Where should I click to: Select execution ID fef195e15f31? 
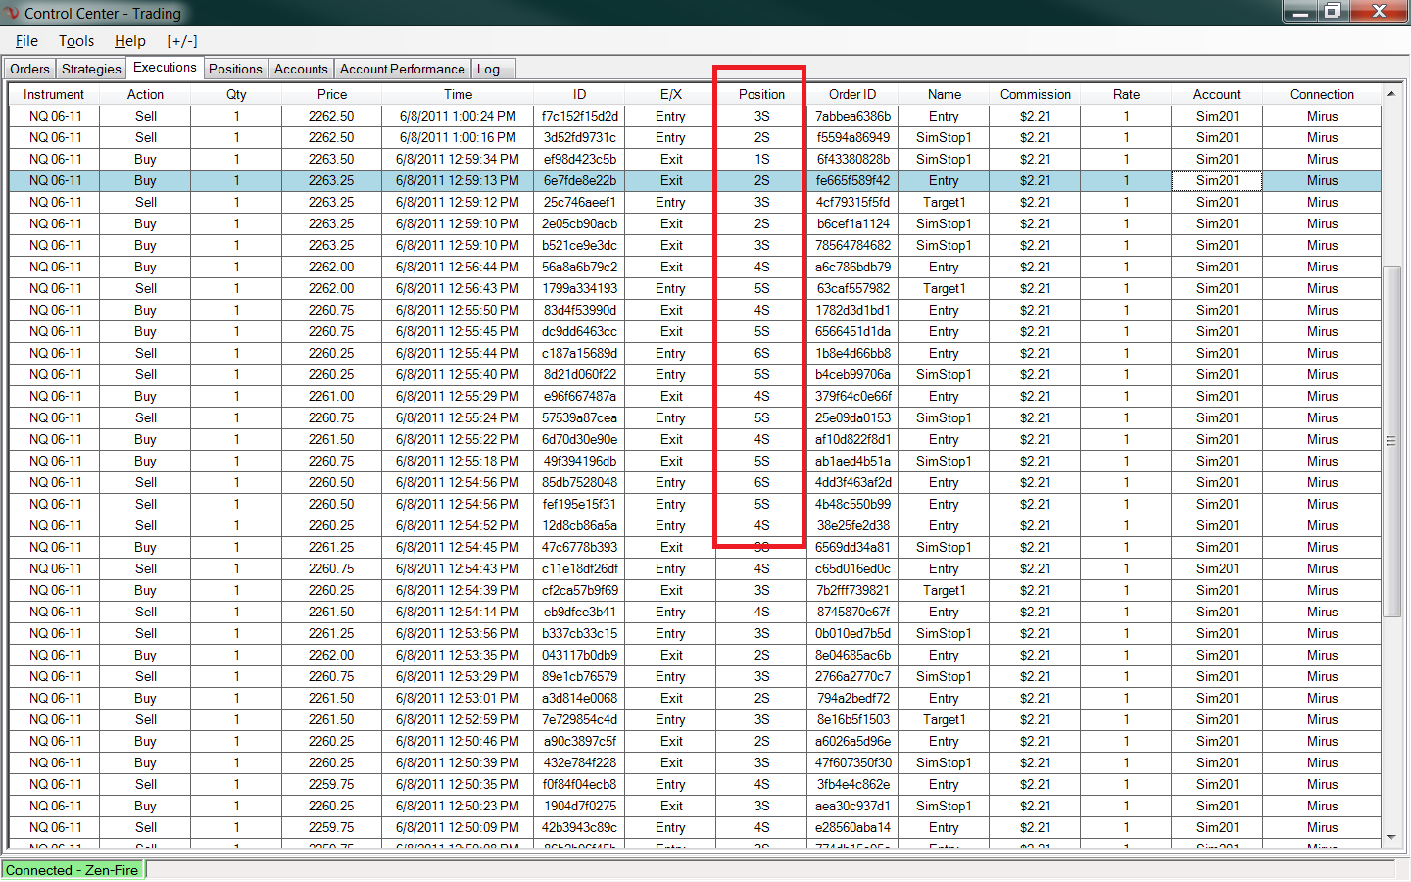pyautogui.click(x=580, y=504)
